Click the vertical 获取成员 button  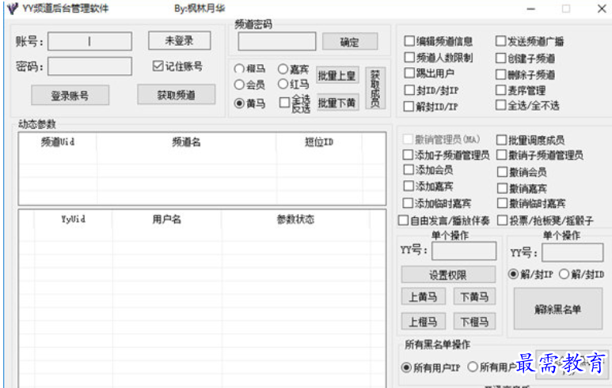tap(375, 88)
